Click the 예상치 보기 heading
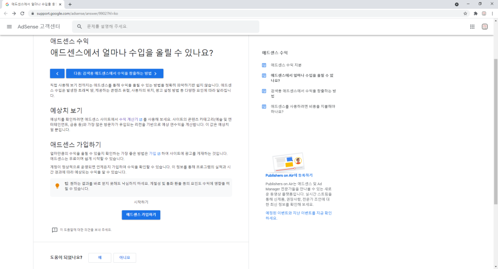 tap(66, 111)
